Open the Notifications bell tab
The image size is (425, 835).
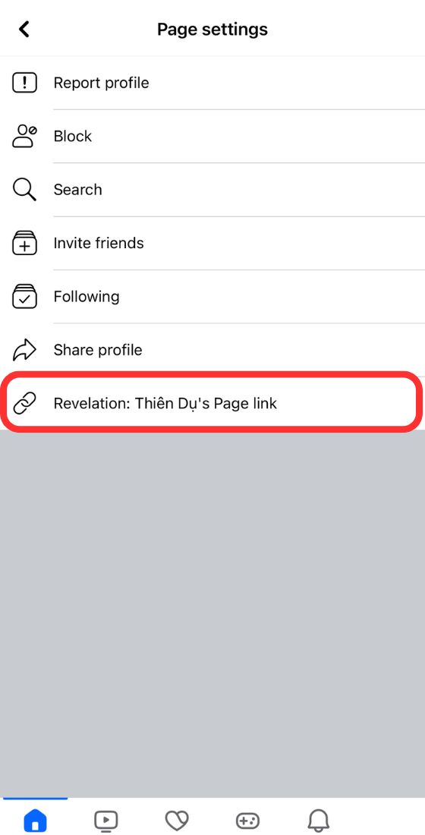[x=319, y=820]
